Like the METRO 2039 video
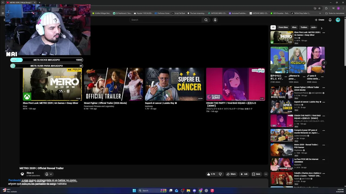This screenshot has height=194, width=346. [211, 174]
